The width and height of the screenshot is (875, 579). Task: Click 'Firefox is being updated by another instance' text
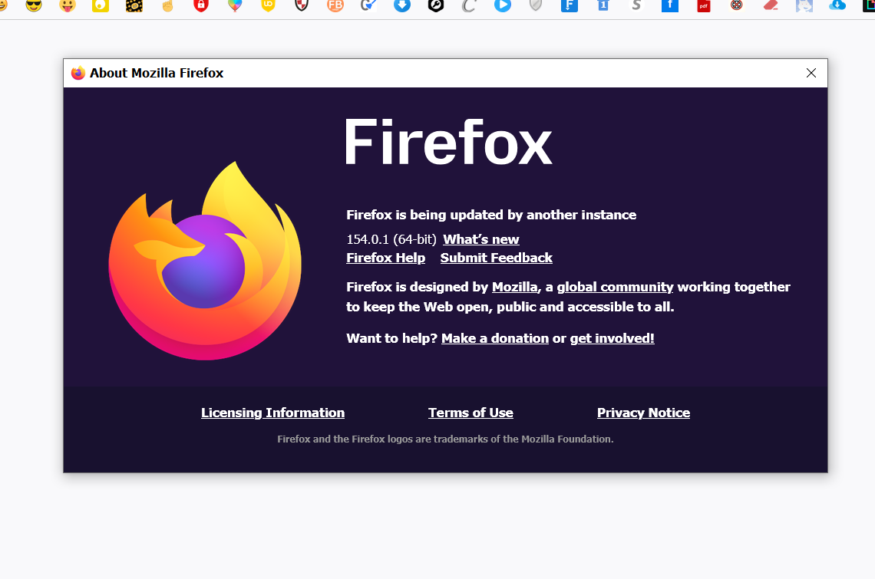(491, 215)
